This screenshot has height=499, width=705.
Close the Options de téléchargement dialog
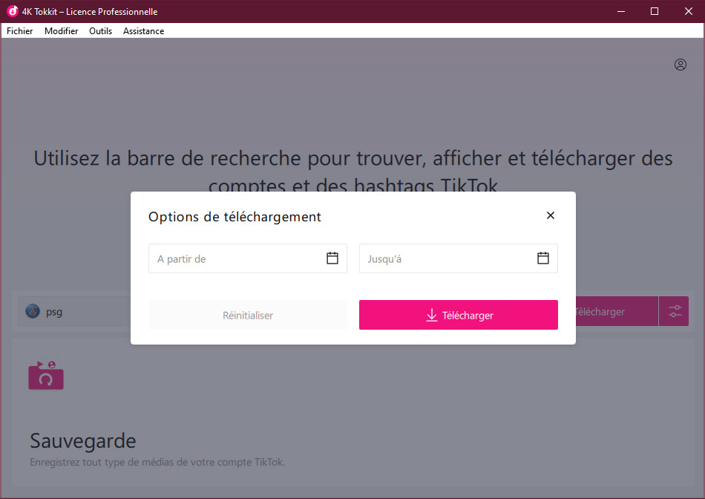551,215
